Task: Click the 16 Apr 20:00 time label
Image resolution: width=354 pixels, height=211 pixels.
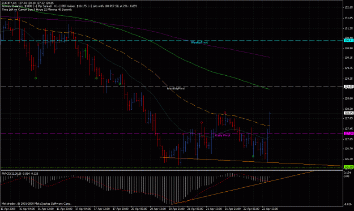Action: (x=65, y=209)
